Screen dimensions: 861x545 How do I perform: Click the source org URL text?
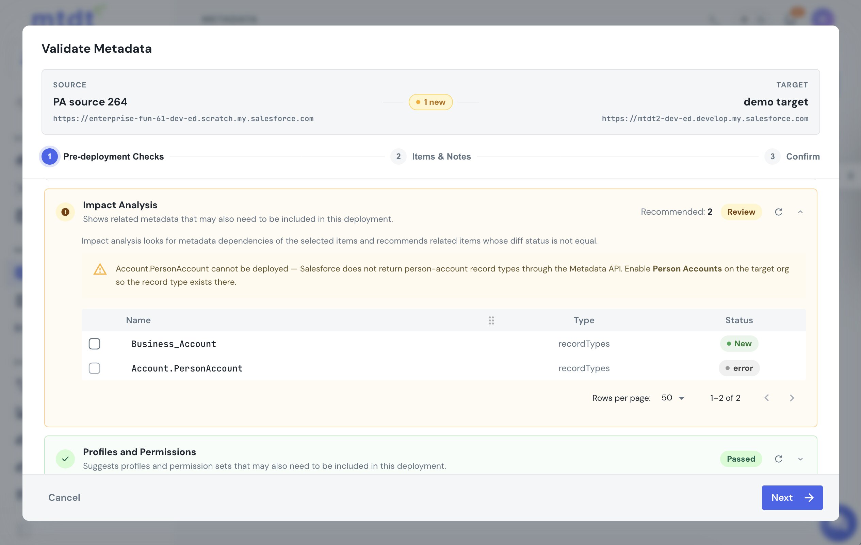tap(183, 119)
